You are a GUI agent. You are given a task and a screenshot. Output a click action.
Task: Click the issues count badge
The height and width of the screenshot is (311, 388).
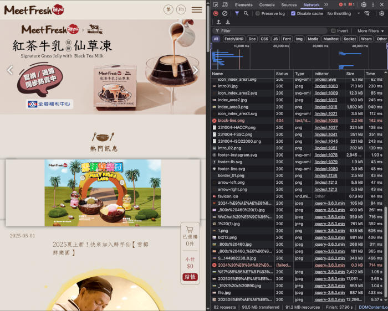click(351, 4)
